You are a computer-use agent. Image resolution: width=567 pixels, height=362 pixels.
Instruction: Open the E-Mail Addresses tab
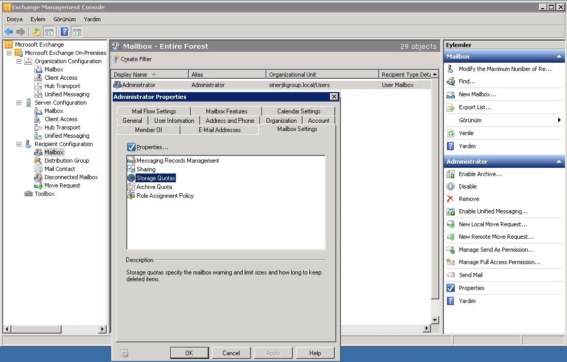pos(219,130)
